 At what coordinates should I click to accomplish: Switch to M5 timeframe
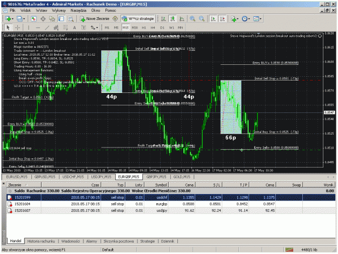(116, 28)
